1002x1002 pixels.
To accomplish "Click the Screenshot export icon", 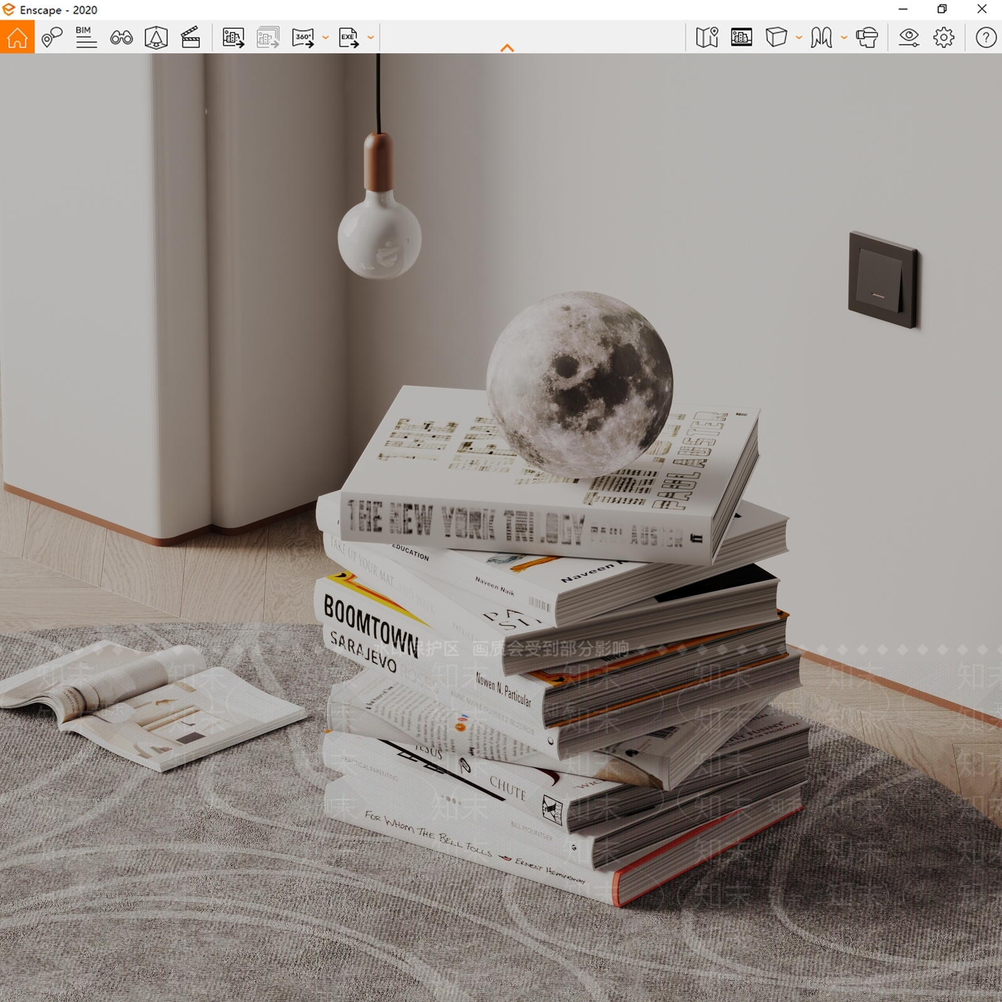I will (233, 38).
